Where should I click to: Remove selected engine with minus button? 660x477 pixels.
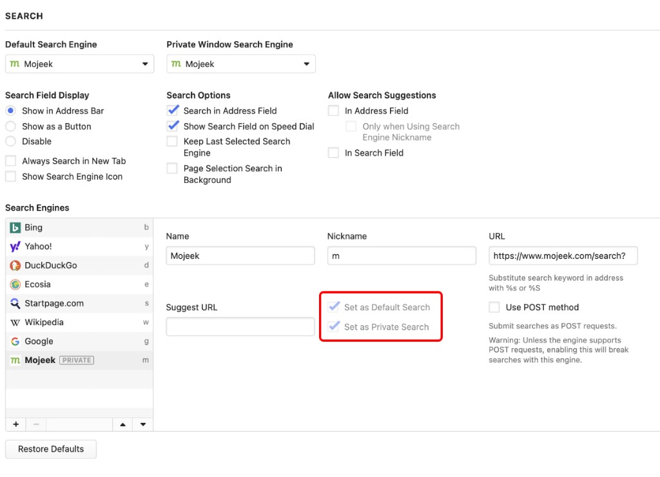[36, 424]
